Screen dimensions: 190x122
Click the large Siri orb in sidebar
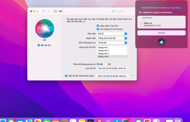[45, 28]
